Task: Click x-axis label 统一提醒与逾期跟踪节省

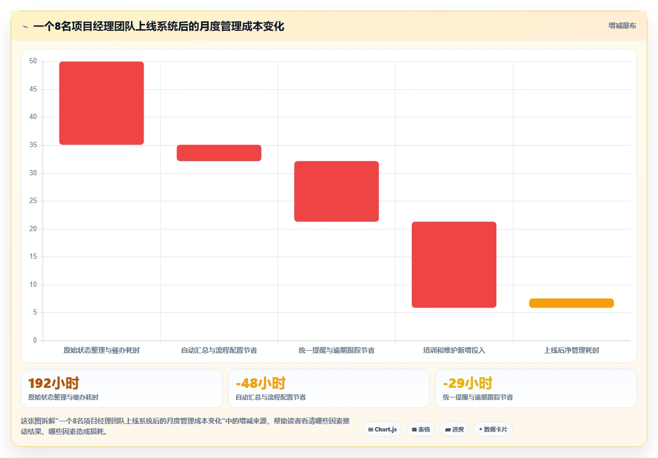Action: click(x=337, y=350)
